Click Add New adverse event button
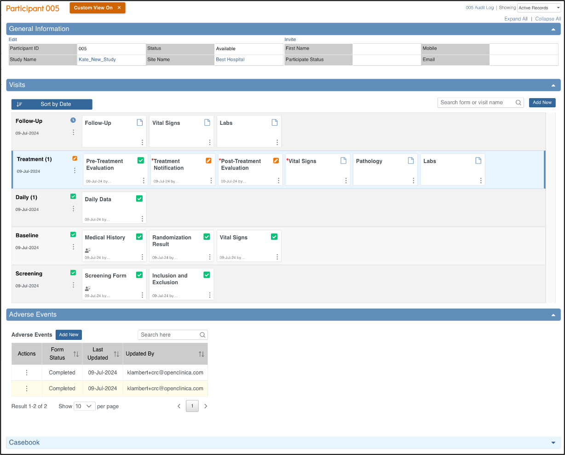This screenshot has height=455, width=565. 69,335
